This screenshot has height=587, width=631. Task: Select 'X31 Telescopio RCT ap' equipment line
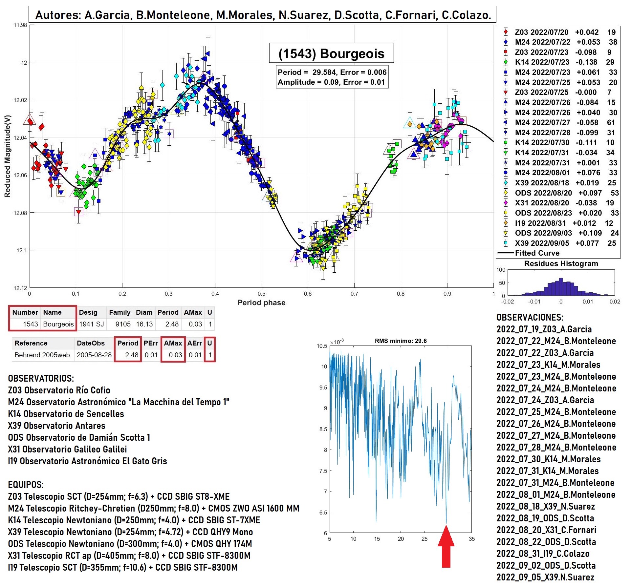click(x=129, y=556)
